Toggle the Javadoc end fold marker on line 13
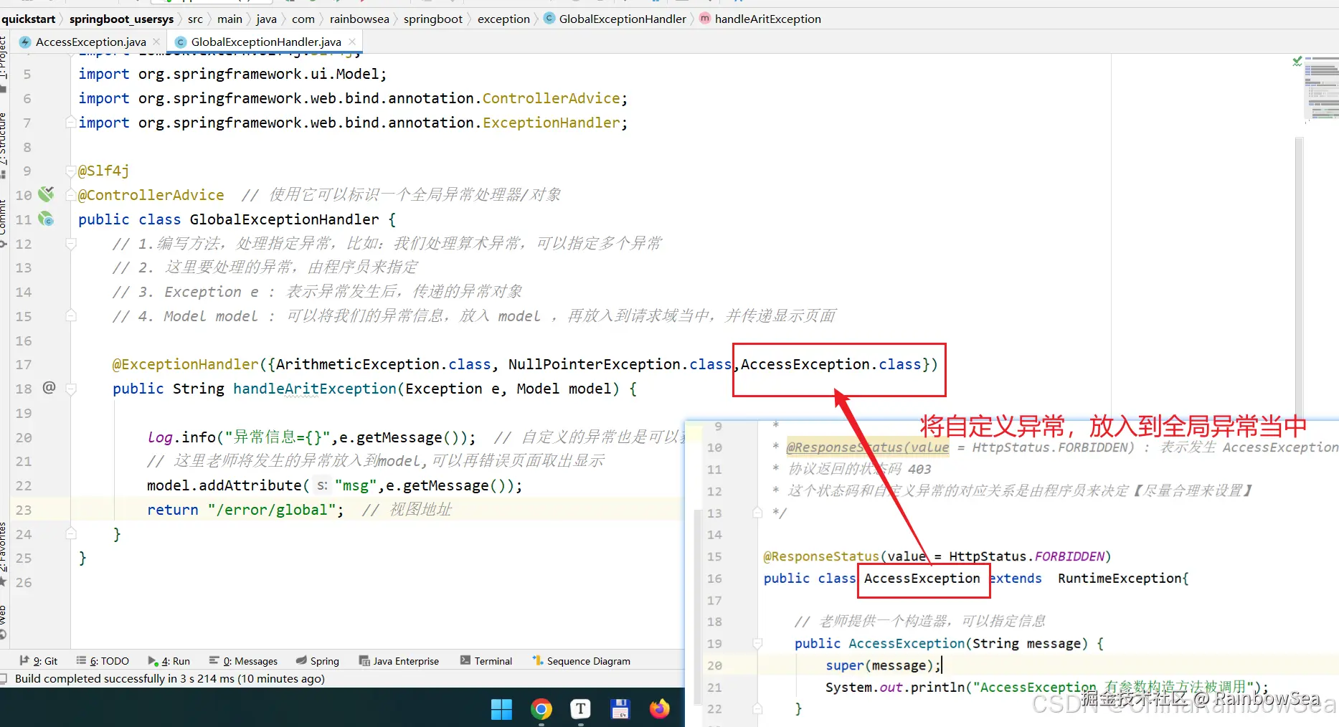The height and width of the screenshot is (727, 1339). (757, 513)
